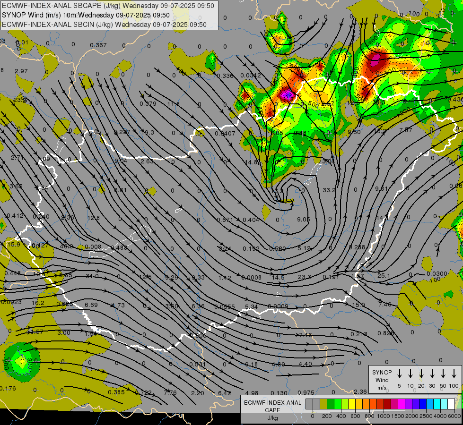463x425 pixels.
Task: Select the SBCIN title line at top
Action: (x=104, y=25)
